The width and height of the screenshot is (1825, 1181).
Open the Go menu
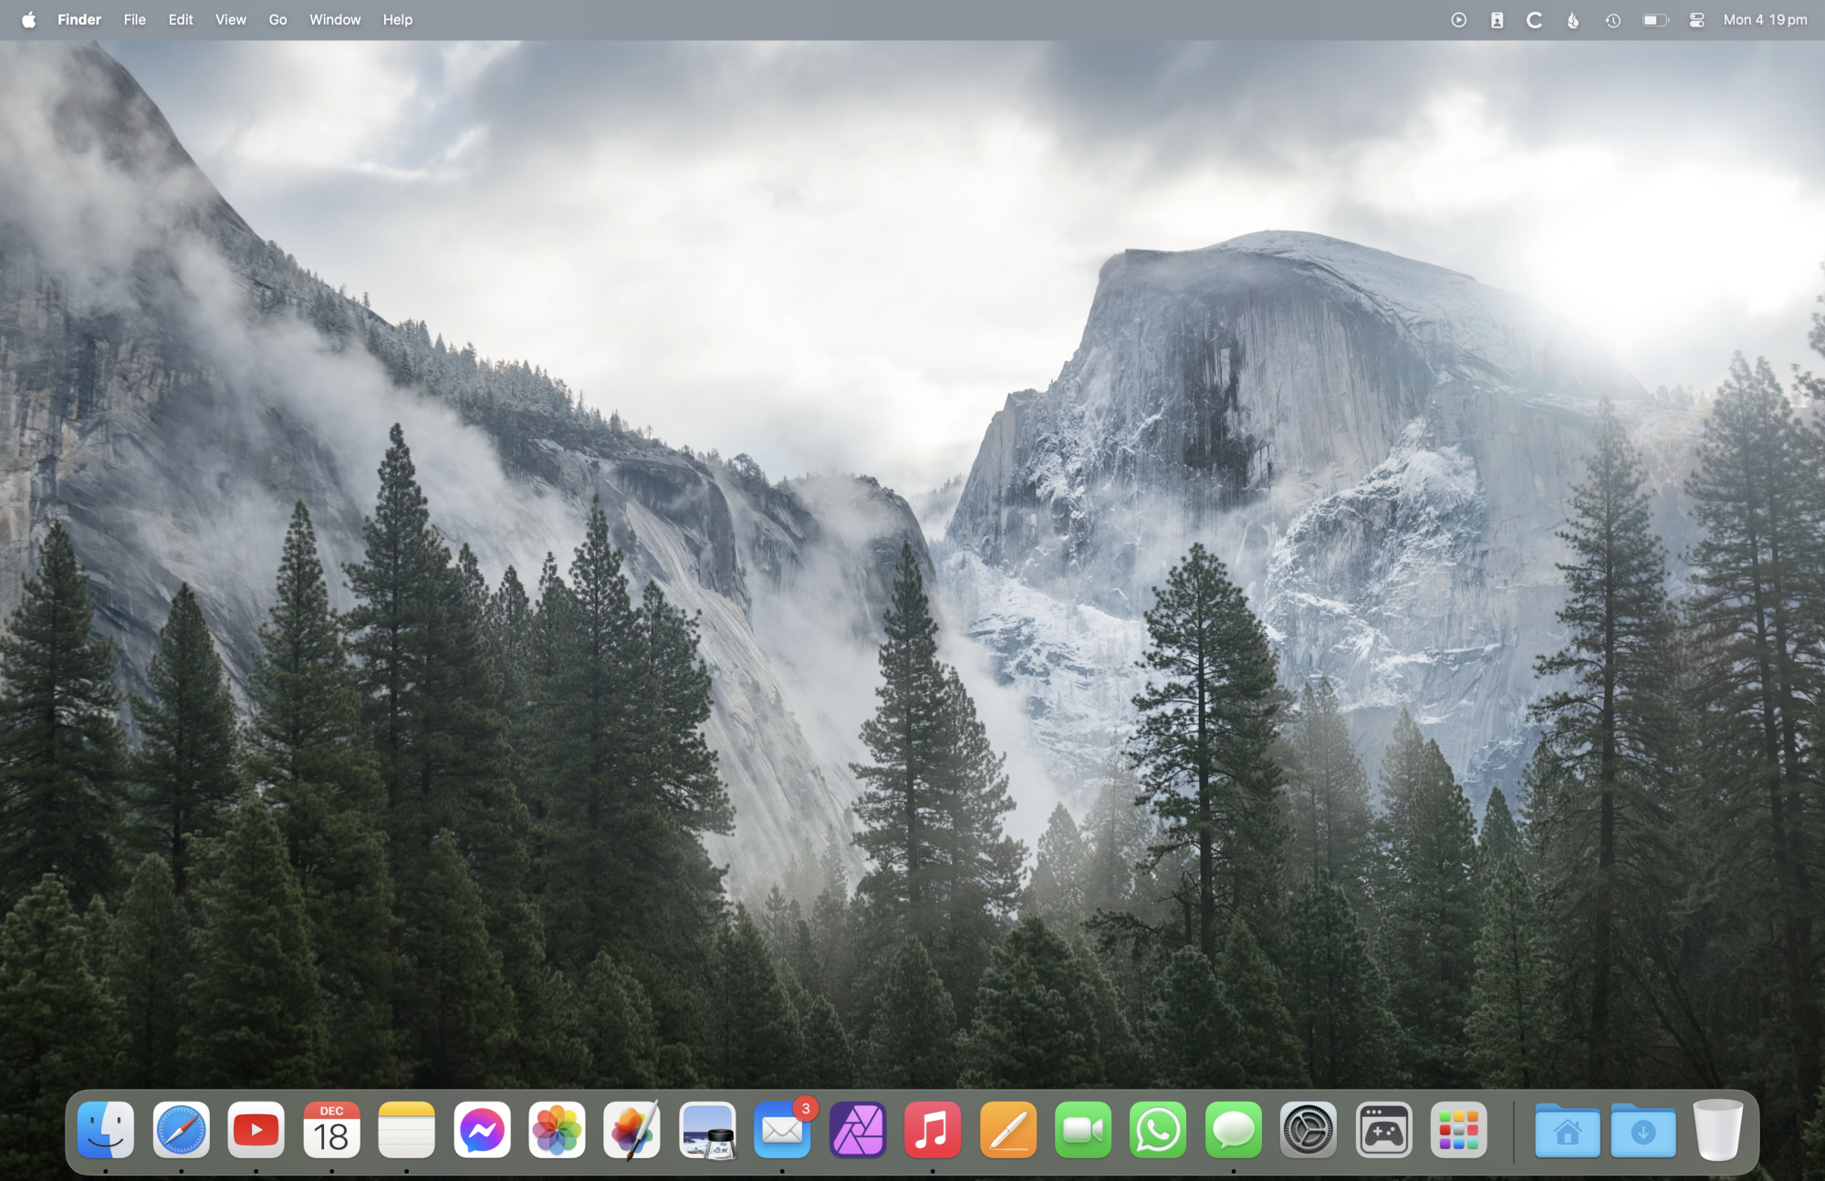coord(277,20)
